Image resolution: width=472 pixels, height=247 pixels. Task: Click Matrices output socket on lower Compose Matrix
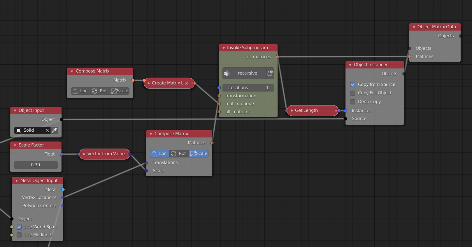point(212,143)
